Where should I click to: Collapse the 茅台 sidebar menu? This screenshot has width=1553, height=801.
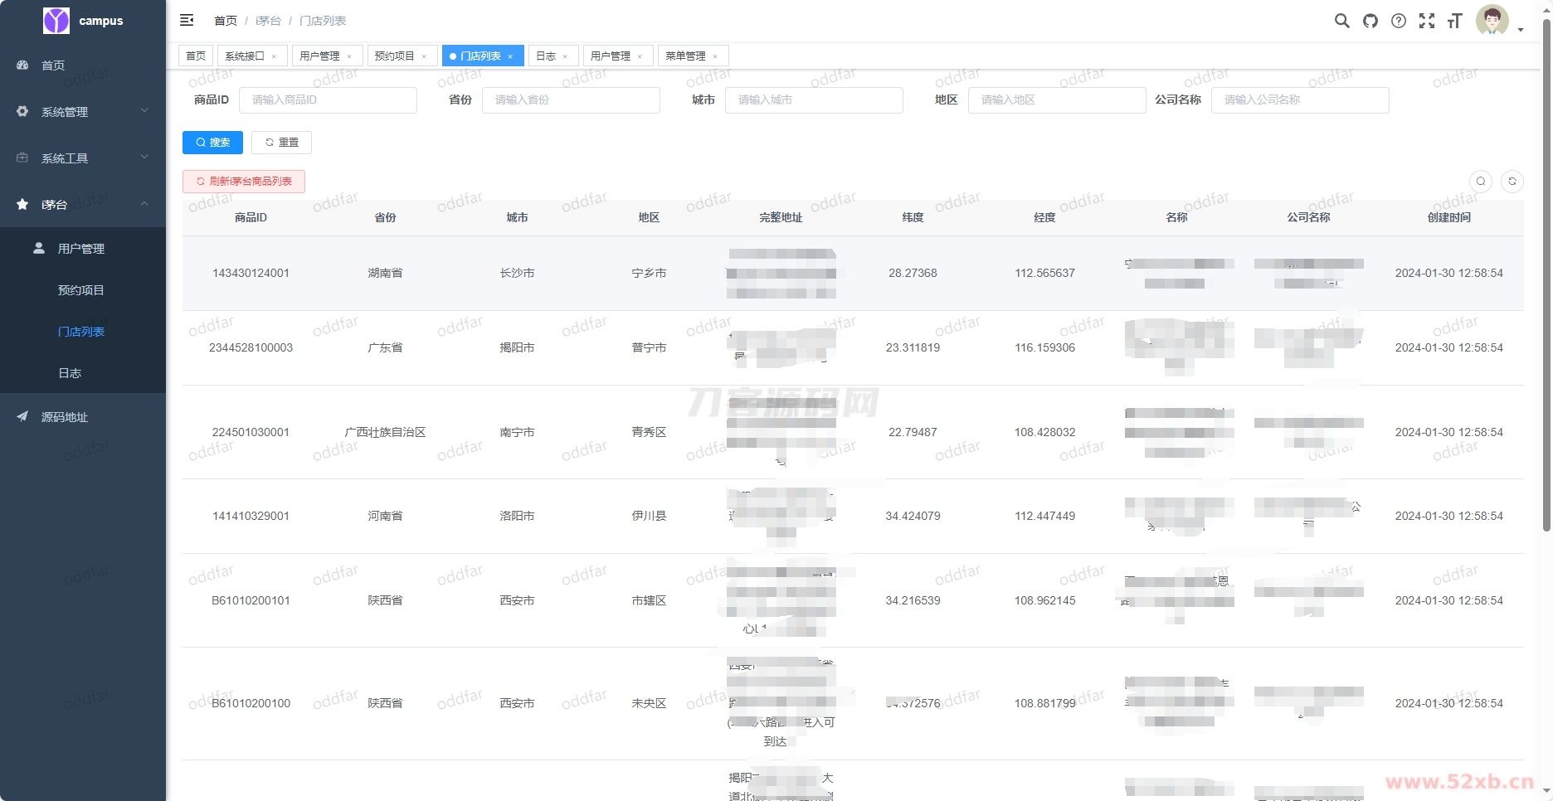point(83,204)
